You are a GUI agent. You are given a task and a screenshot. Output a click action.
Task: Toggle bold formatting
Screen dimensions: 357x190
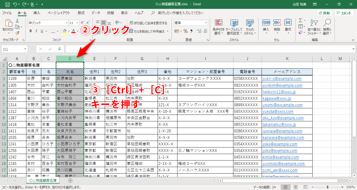point(31,31)
